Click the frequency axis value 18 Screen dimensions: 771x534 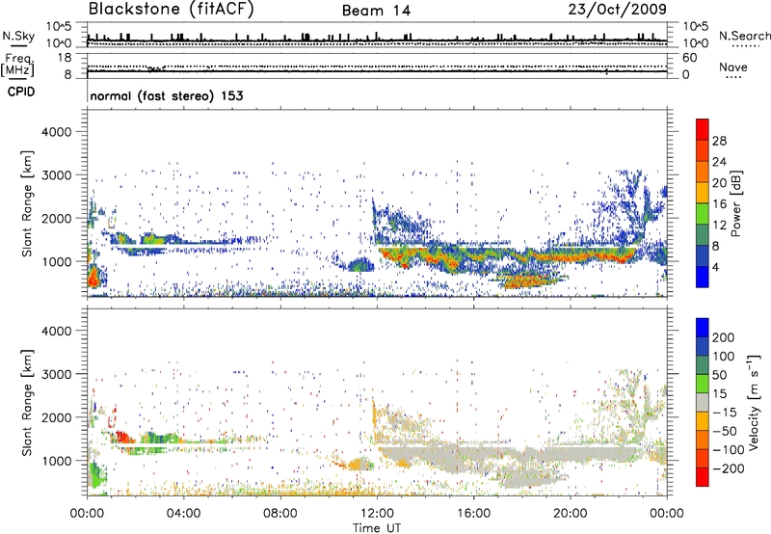(65, 58)
